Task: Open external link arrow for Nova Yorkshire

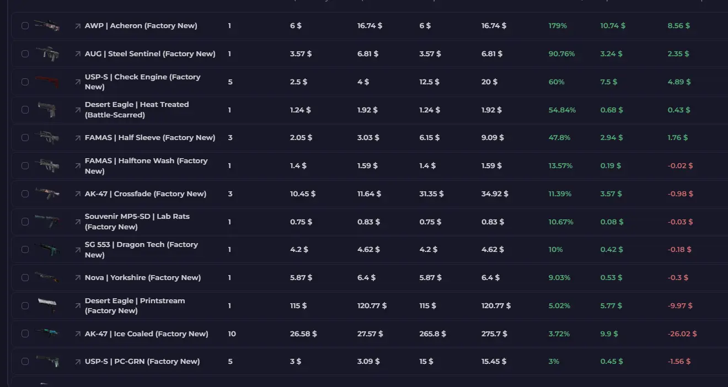Action: tap(78, 278)
